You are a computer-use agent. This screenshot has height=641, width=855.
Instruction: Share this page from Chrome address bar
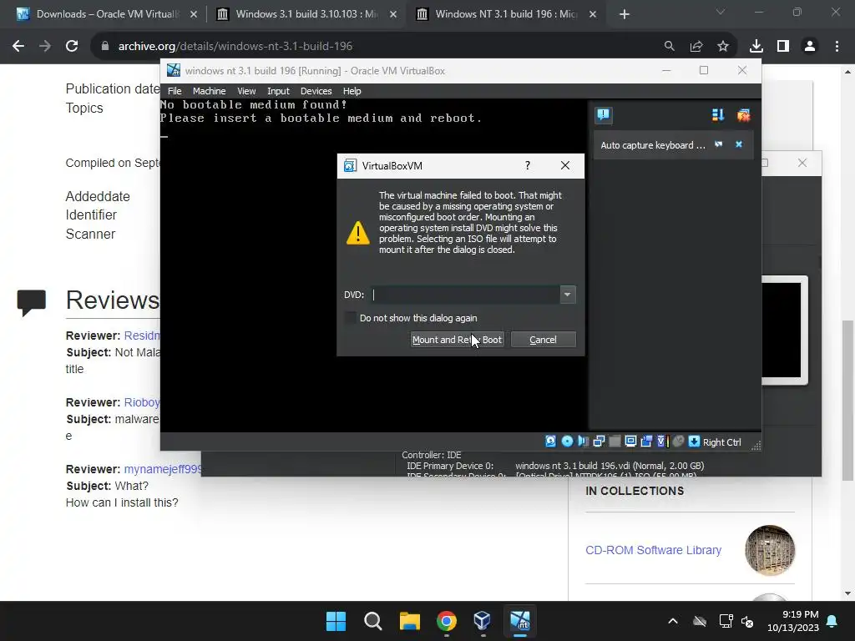(696, 47)
